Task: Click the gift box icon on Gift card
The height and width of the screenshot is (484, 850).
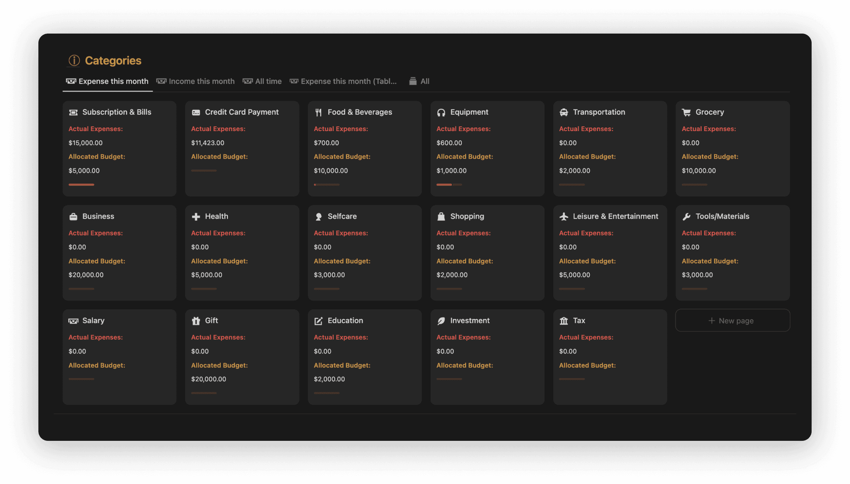Action: (x=196, y=321)
